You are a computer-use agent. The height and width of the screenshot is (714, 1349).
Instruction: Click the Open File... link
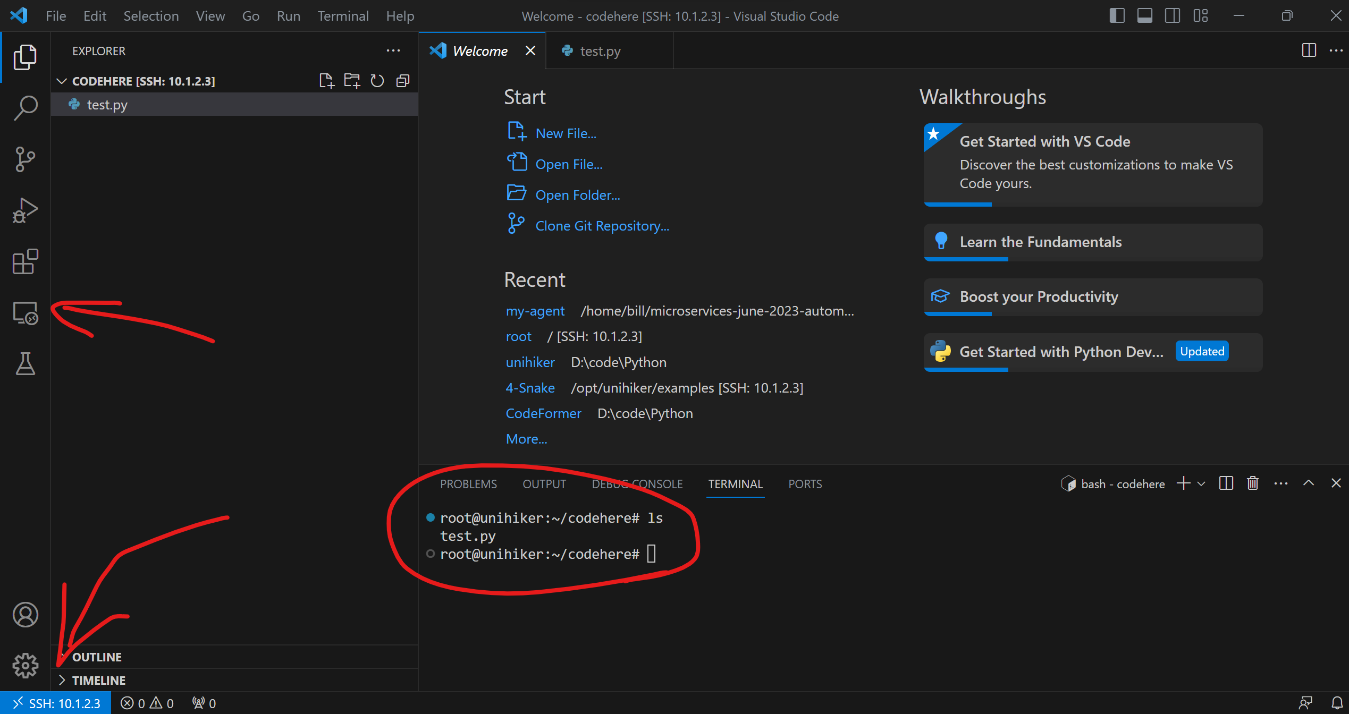tap(569, 164)
